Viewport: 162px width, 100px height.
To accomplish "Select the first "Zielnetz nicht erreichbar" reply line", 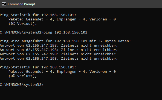I will point(59,46).
